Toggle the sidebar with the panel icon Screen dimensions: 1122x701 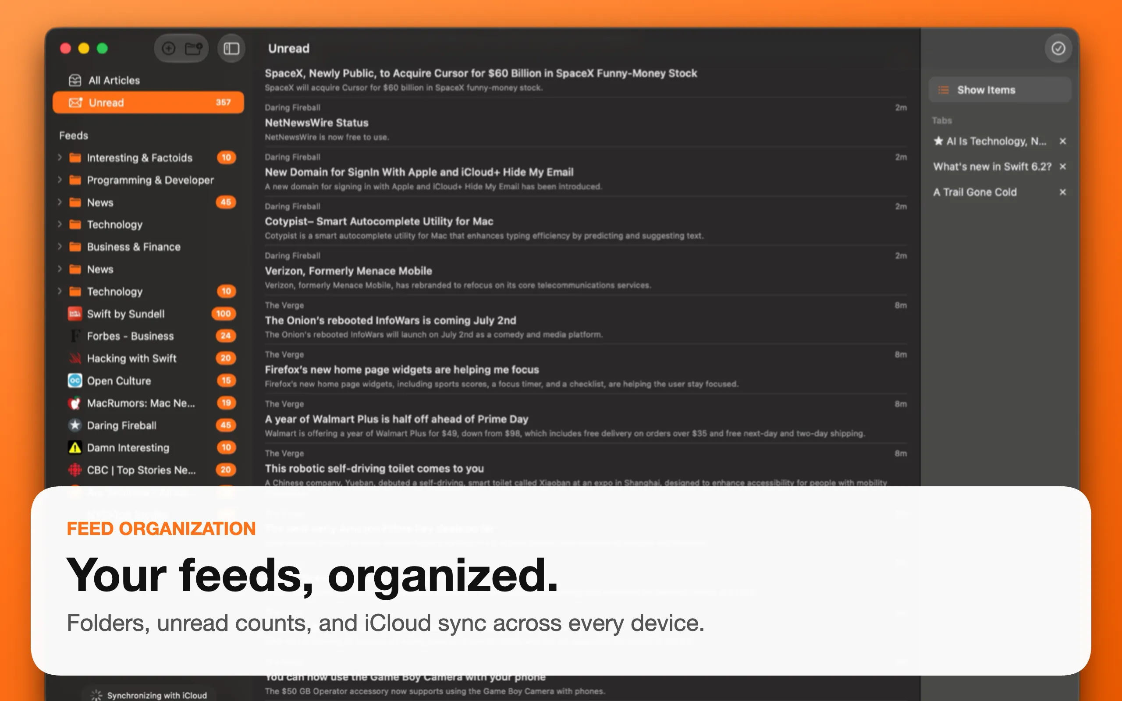(231, 48)
